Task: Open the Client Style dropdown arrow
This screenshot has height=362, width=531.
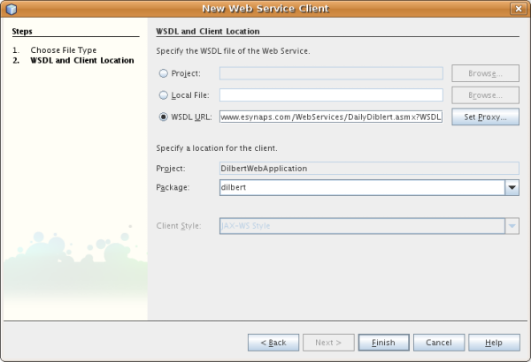Action: 512,226
